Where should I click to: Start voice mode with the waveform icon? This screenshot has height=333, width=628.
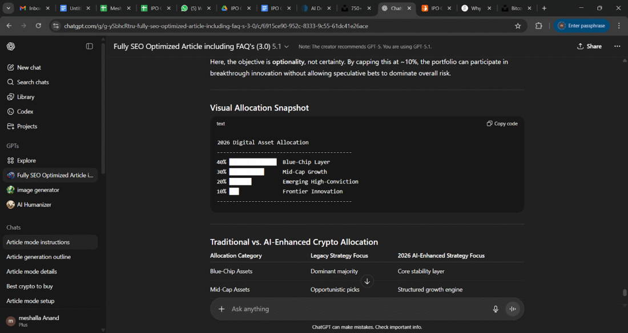pos(513,309)
